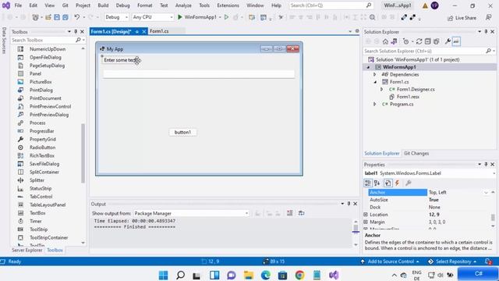Viewport: 499px width, 281px height.
Task: Open the Debug configuration dropdown
Action: (x=116, y=17)
